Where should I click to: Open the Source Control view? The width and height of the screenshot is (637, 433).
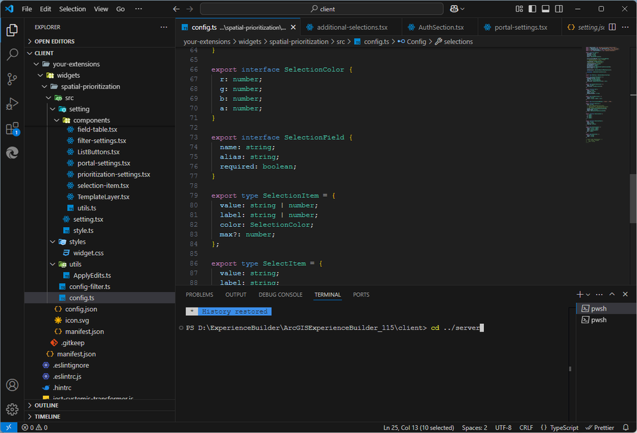coord(12,79)
